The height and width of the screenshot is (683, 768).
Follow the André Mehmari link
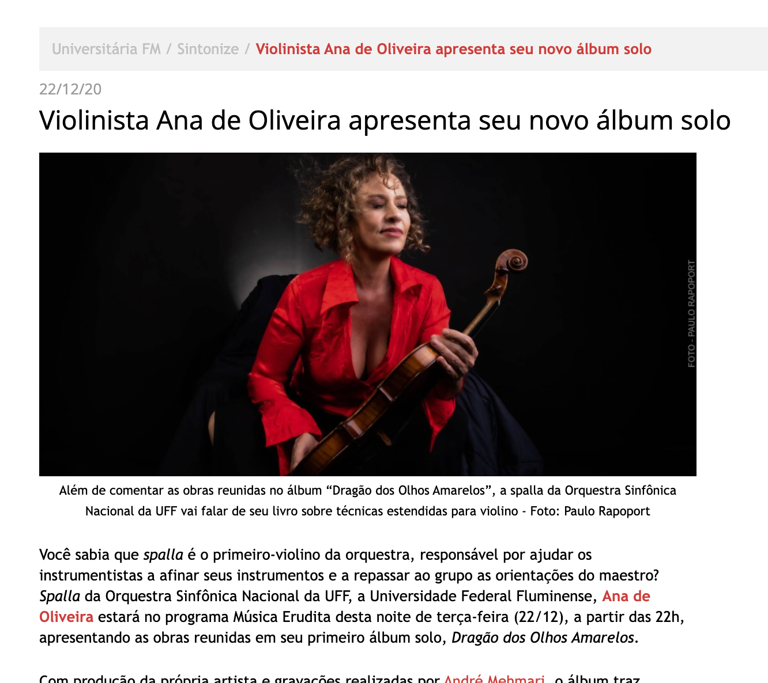(495, 678)
